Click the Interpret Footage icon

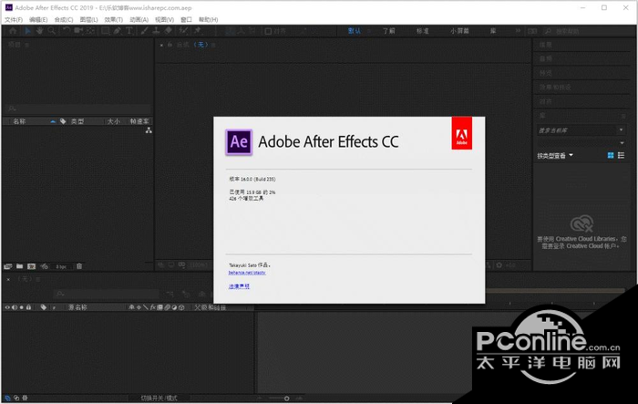pyautogui.click(x=7, y=266)
